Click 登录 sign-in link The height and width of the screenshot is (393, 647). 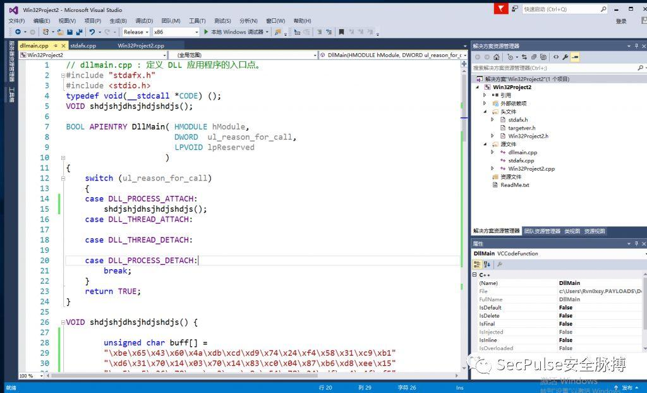tap(621, 21)
